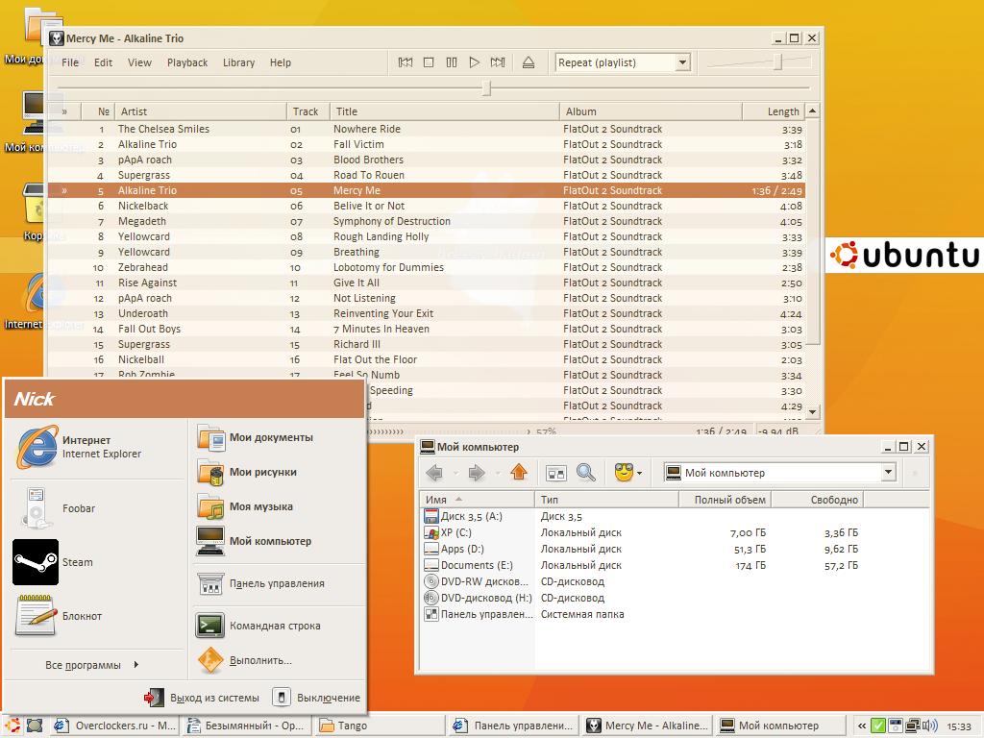This screenshot has height=738, width=984.
Task: Click the play button in player toolbar
Action: [475, 62]
